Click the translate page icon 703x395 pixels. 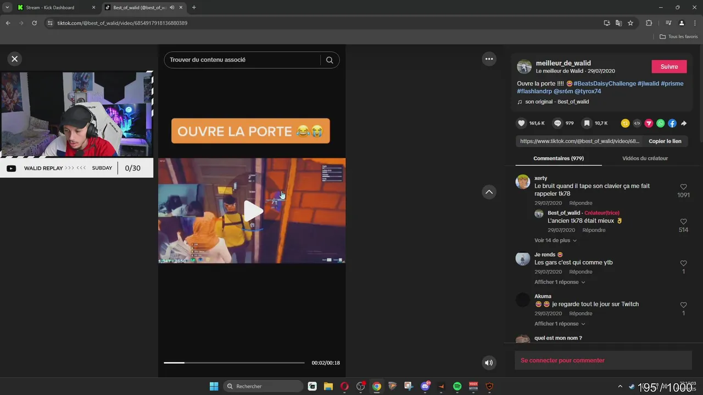click(x=618, y=23)
